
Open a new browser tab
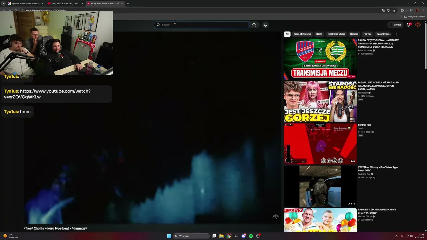(x=128, y=3)
